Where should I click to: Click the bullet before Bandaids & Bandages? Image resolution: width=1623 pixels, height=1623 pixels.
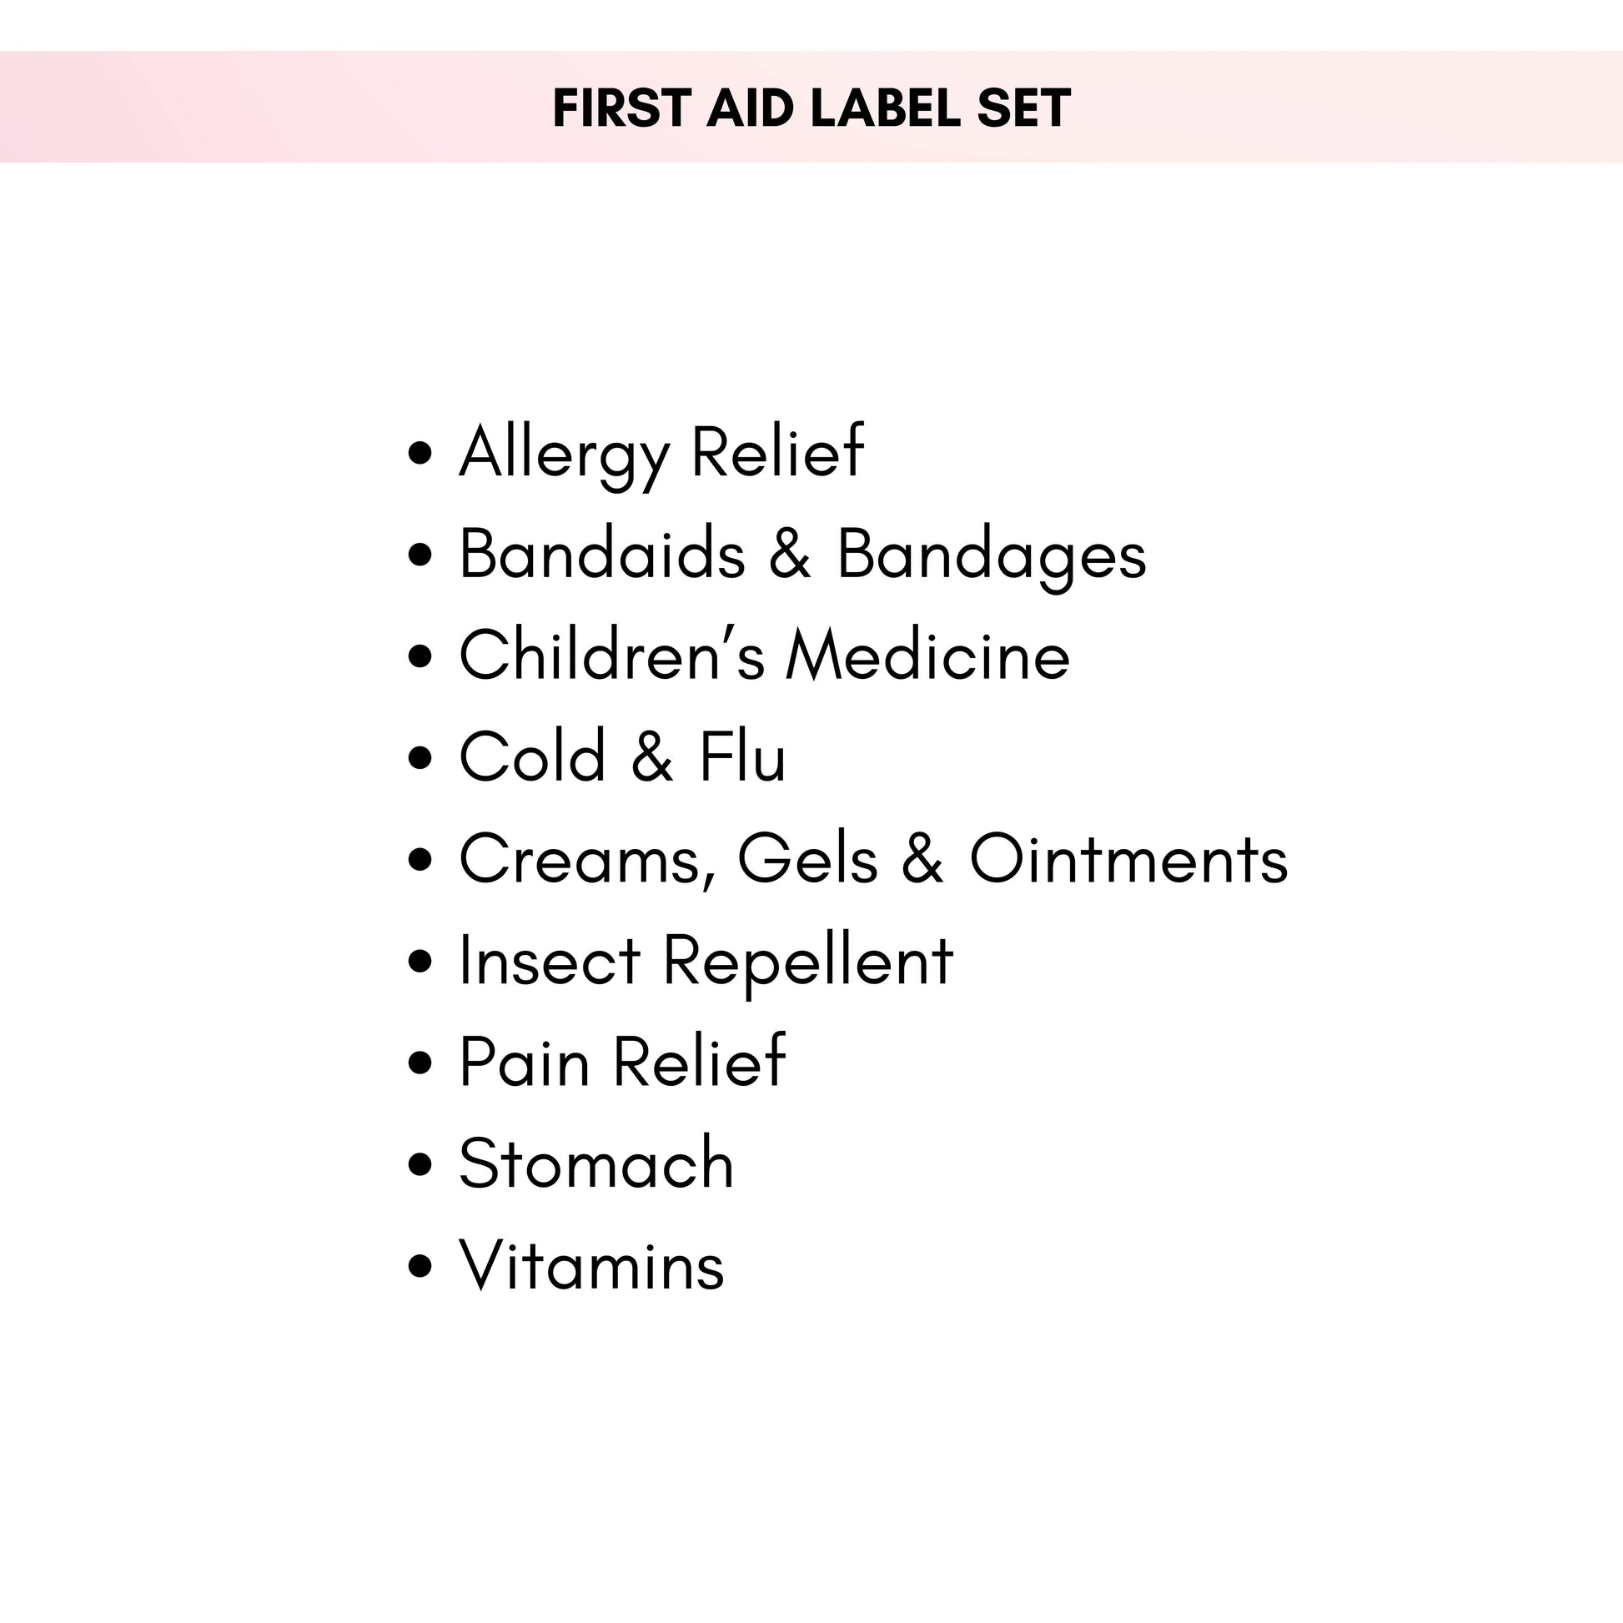pyautogui.click(x=420, y=555)
